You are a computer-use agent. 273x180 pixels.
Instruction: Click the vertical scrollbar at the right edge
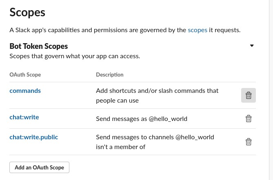tap(271, 90)
